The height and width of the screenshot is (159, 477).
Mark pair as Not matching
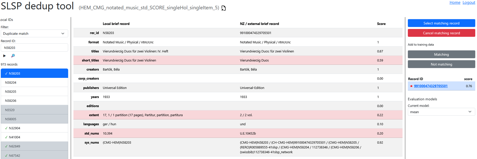point(441,64)
